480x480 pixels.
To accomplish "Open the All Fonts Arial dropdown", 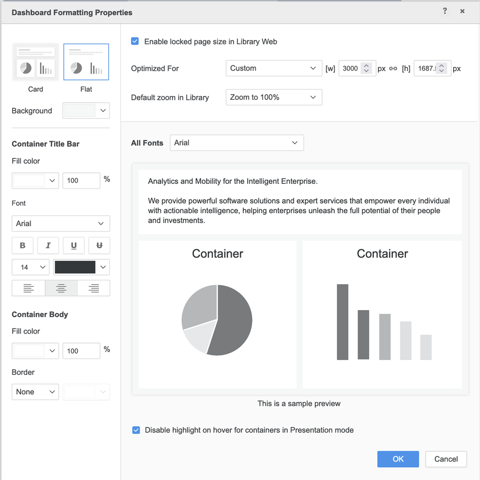I will pyautogui.click(x=236, y=143).
